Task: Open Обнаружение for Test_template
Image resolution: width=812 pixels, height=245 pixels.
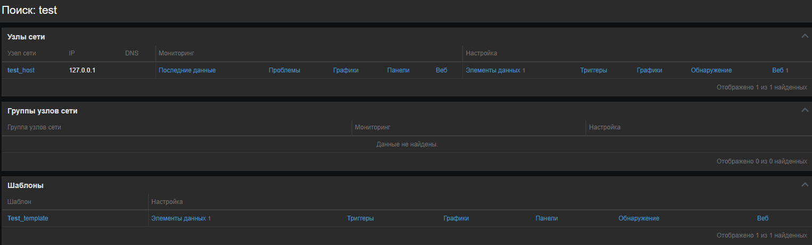Action: [x=638, y=218]
